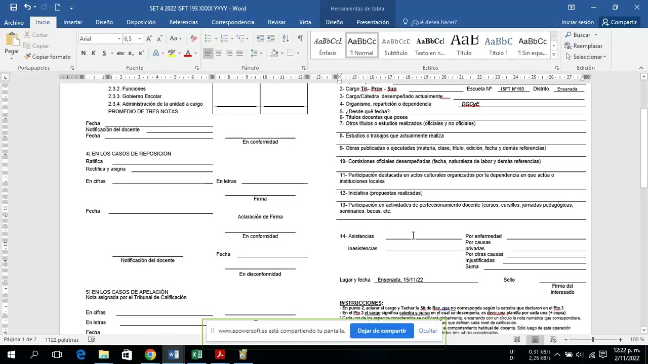Clear all formatting with the eraser icon

click(x=193, y=39)
